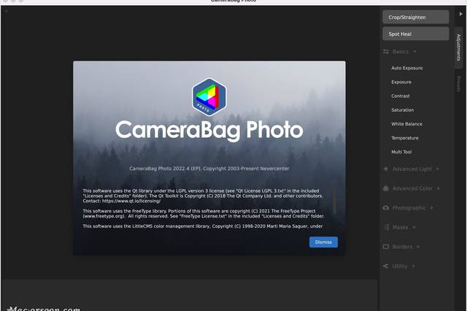The image size is (467, 311).
Task: Switch to the Presets vertical tab
Action: pyautogui.click(x=459, y=84)
